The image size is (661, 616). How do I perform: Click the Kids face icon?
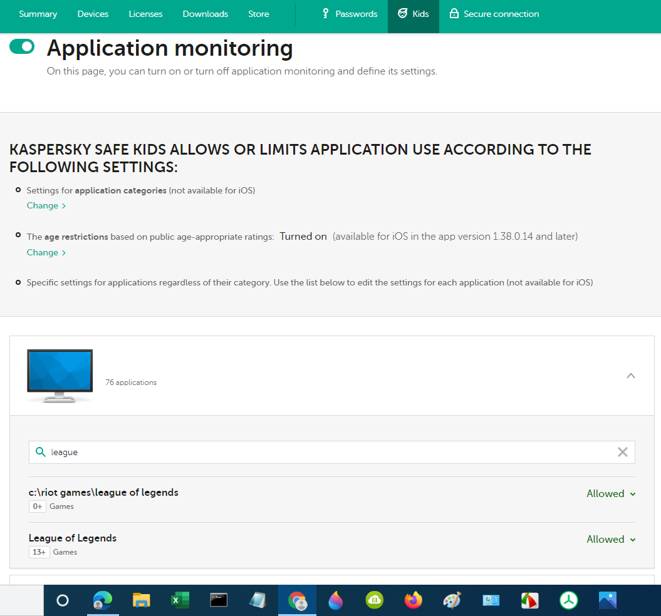(403, 14)
